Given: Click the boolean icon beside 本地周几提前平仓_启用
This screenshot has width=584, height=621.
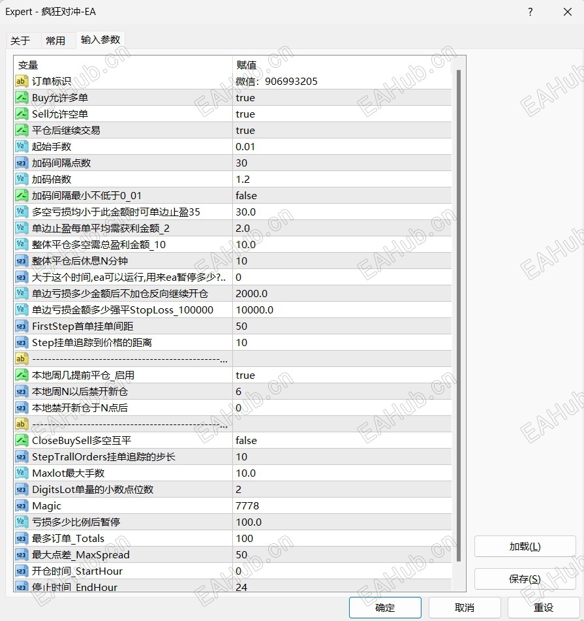Looking at the screenshot, I should pos(22,375).
